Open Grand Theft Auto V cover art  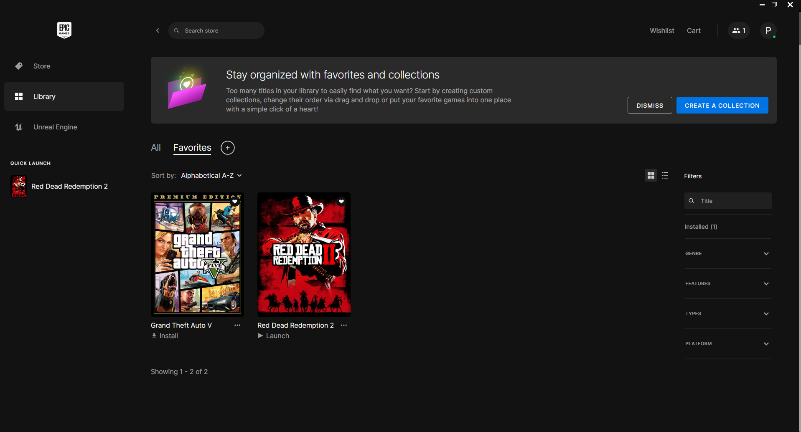(x=197, y=254)
